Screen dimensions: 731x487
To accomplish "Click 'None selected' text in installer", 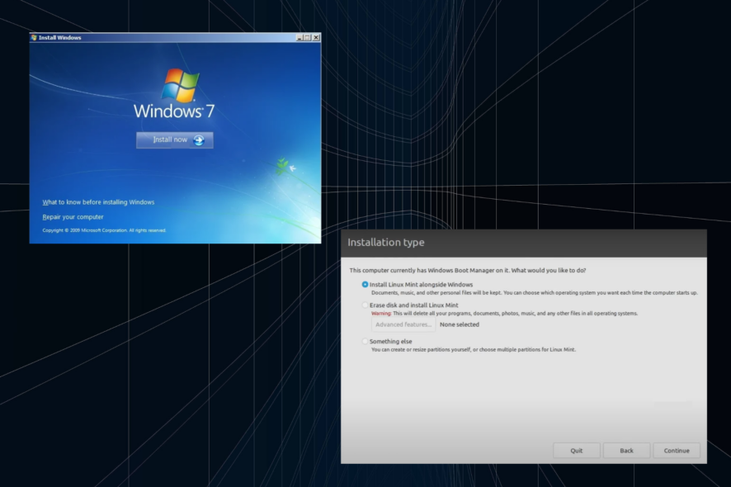I will (460, 324).
